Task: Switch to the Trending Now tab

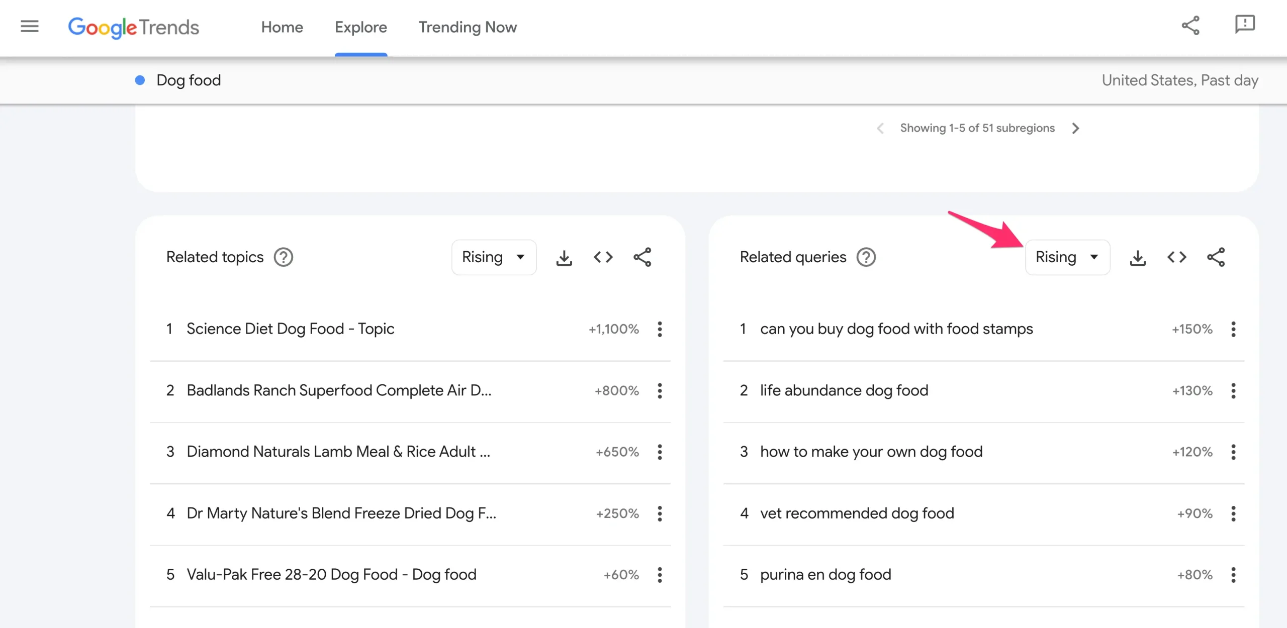Action: (x=468, y=27)
